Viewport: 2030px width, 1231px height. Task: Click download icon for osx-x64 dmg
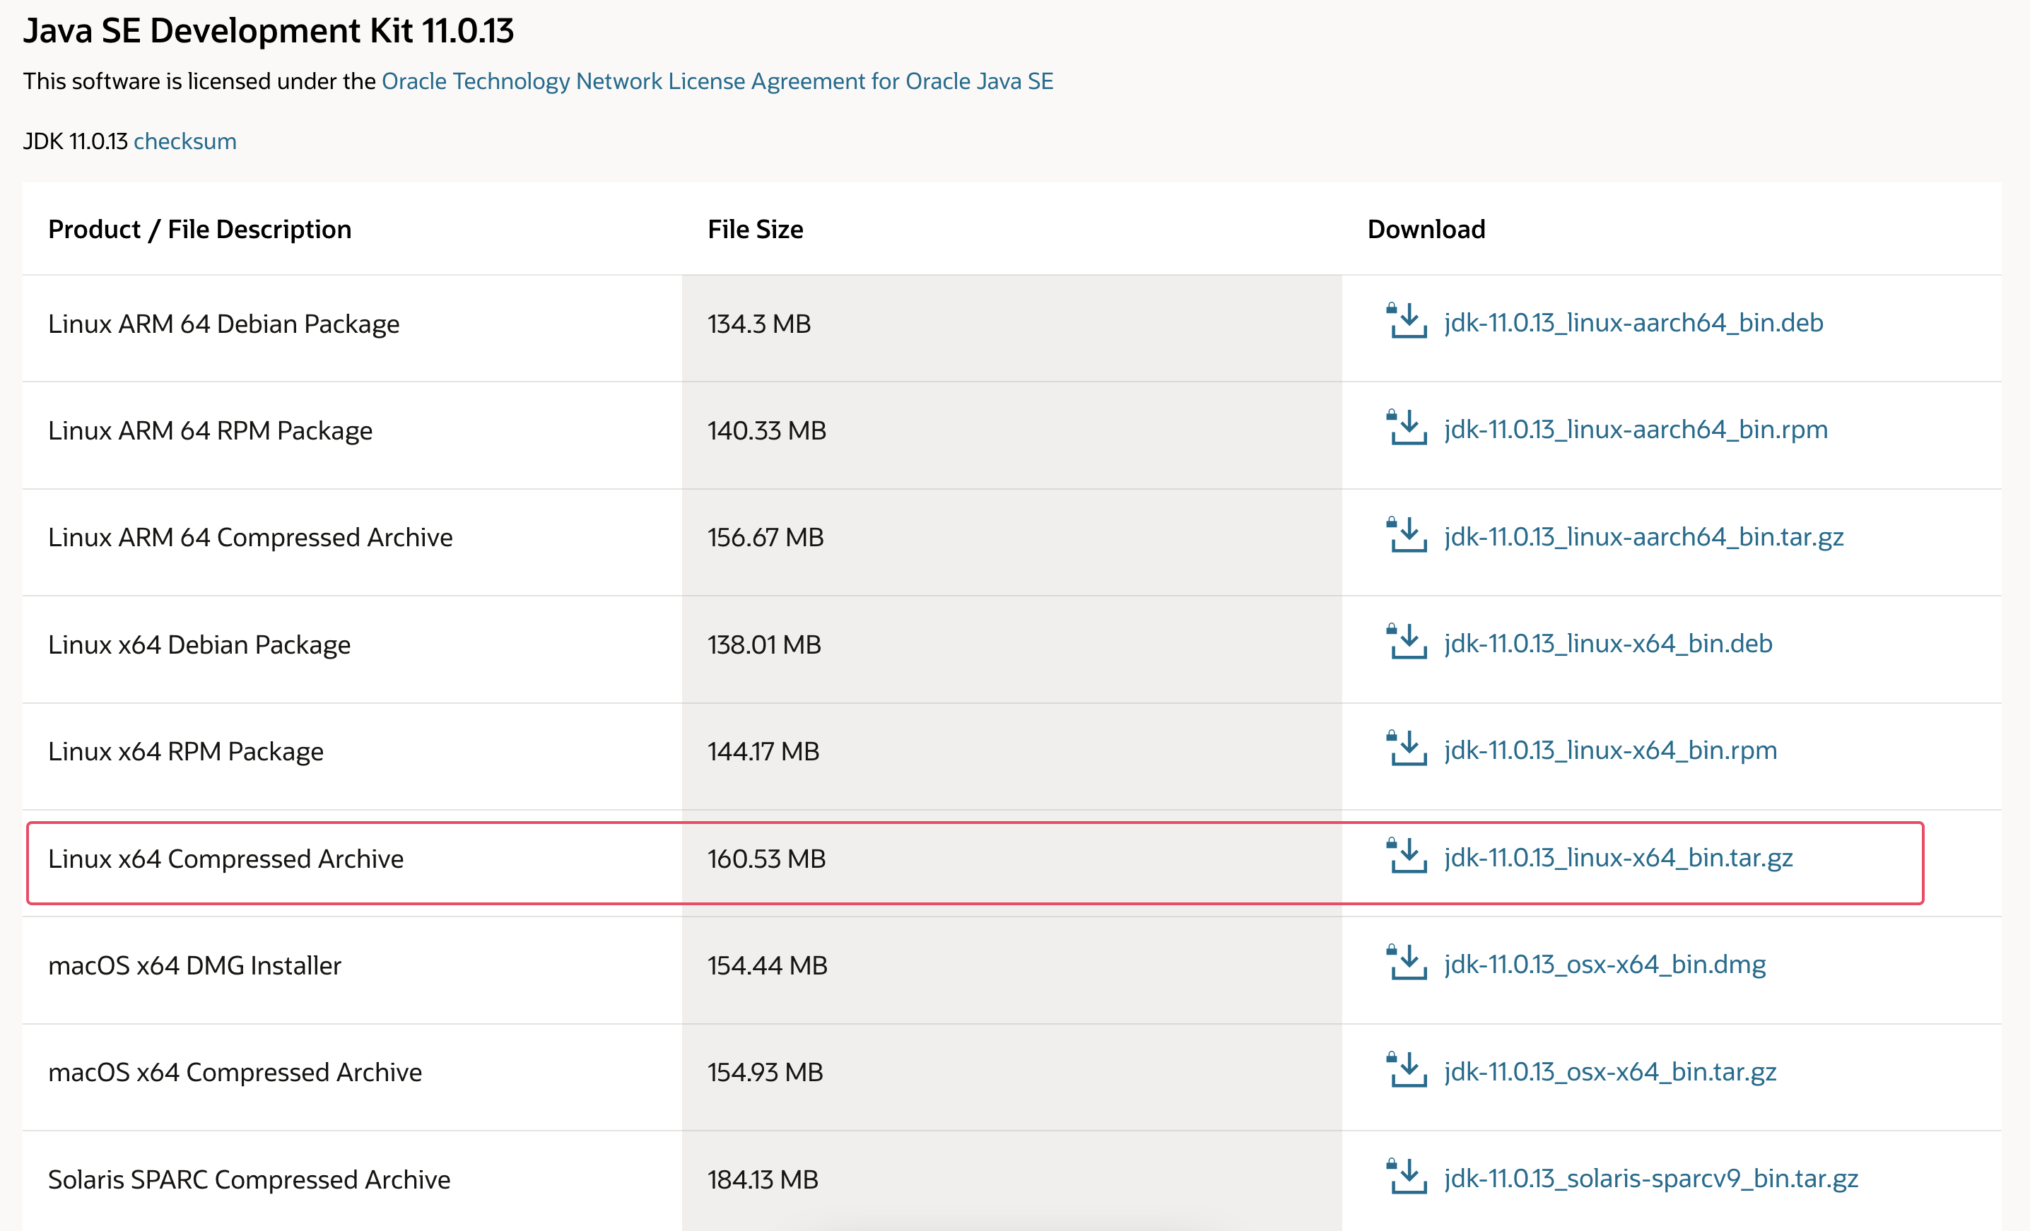[1407, 962]
